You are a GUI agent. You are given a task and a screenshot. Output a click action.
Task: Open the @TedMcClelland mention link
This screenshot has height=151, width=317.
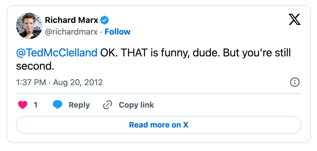click(x=57, y=53)
